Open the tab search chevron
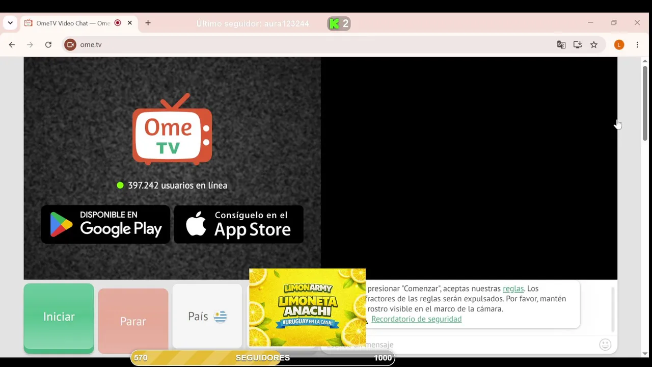652x367 pixels. (10, 23)
